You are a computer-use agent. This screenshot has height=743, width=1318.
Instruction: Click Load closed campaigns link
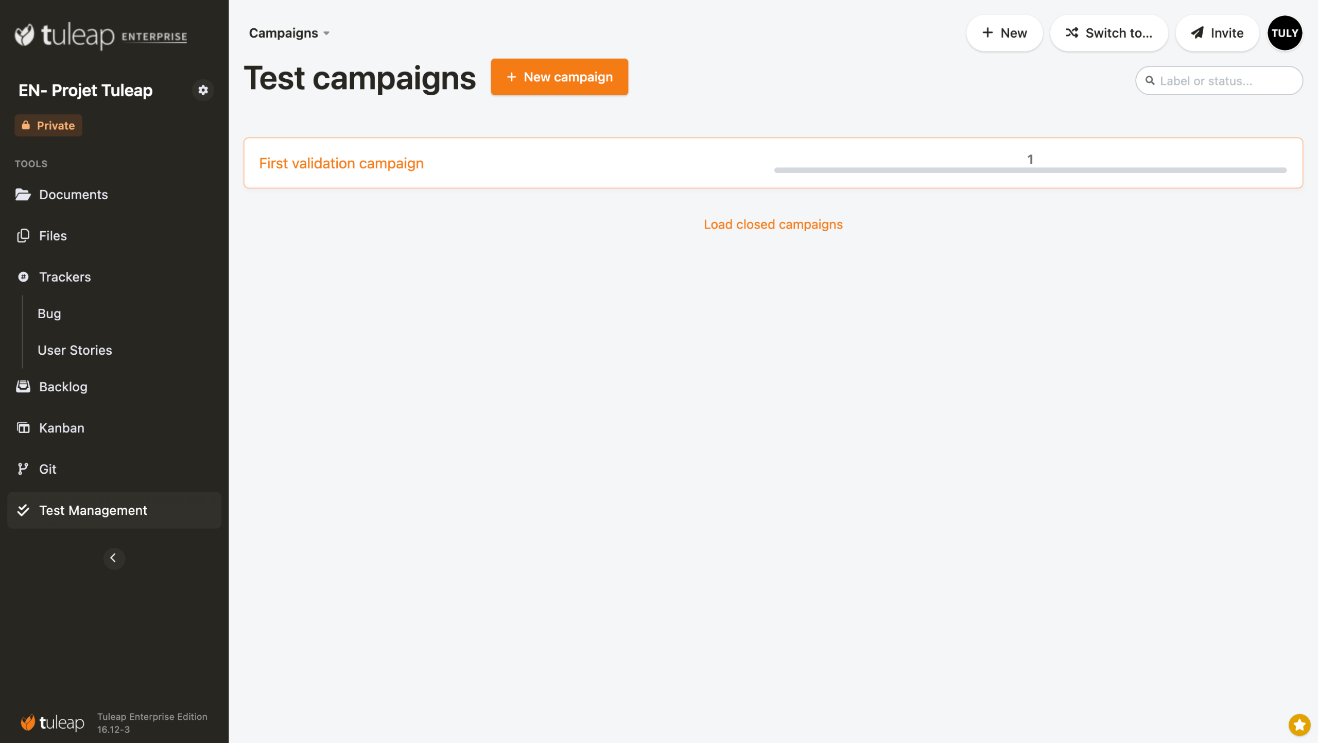tap(773, 224)
